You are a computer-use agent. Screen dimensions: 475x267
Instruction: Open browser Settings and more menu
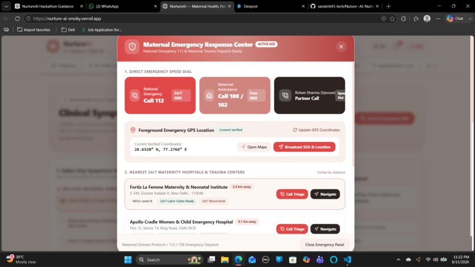pyautogui.click(x=438, y=18)
